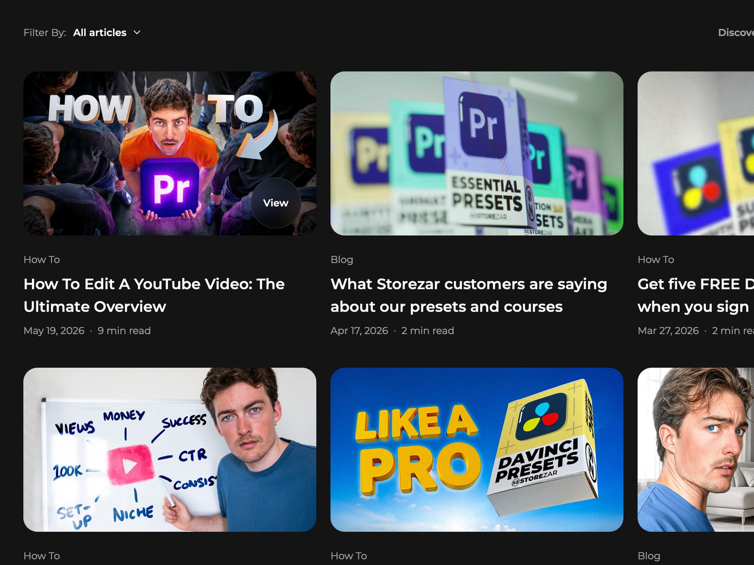
Task: Click 2 min read under Storezar customers article
Action: tap(428, 331)
